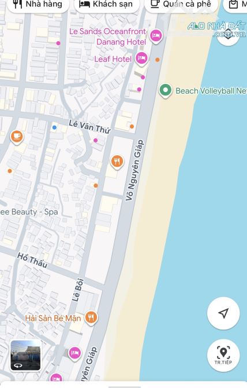Filter by Nhà hàng category chip

point(38,5)
